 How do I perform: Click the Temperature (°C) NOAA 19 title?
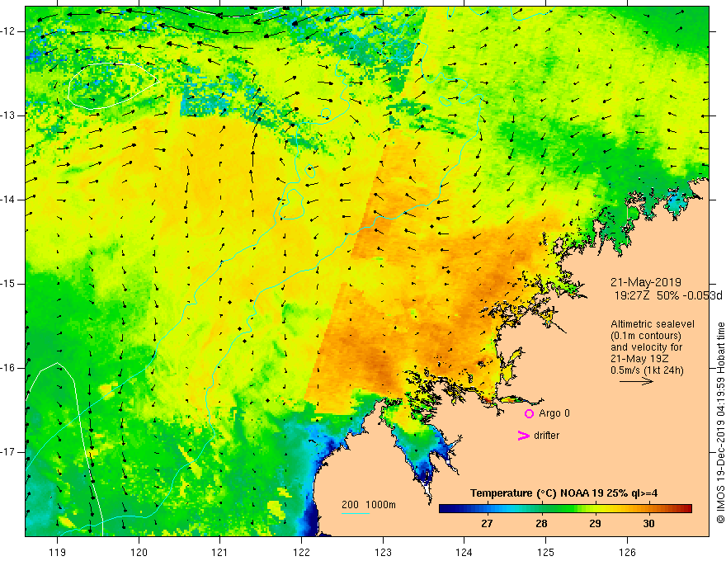563,493
